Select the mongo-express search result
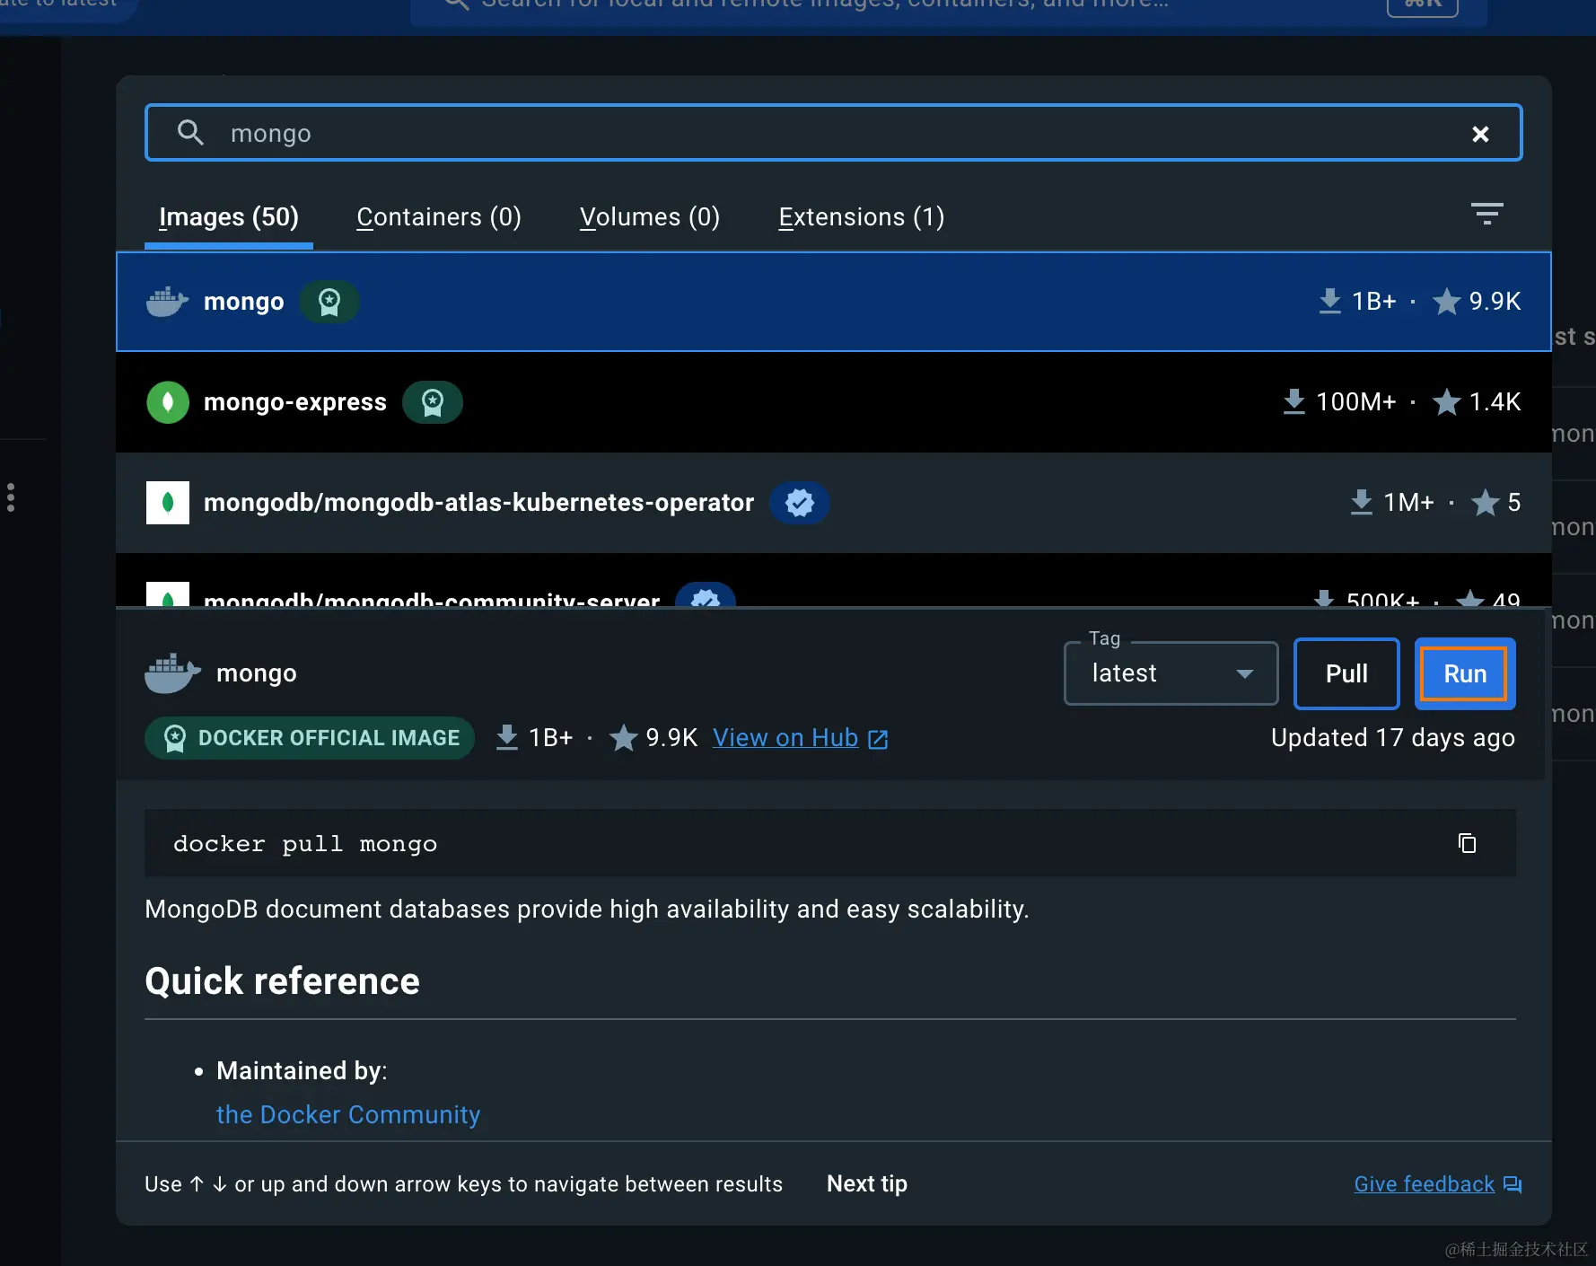This screenshot has width=1596, height=1266. (x=833, y=402)
